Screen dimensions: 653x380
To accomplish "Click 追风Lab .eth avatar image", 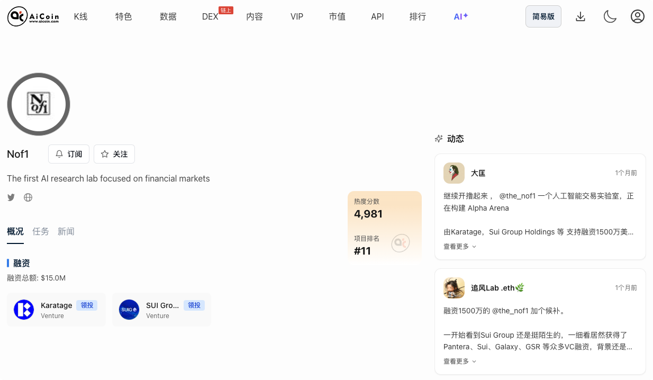I will pos(454,288).
